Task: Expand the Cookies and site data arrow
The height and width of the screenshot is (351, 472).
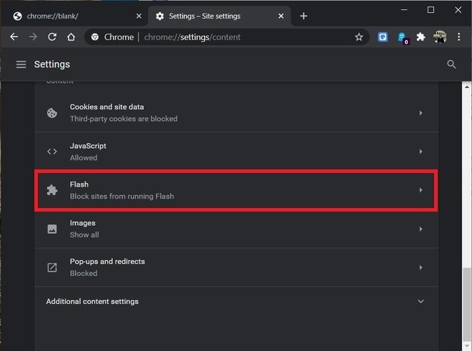Action: [421, 113]
